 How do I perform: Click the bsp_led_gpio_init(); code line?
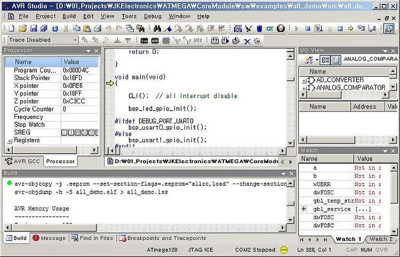(162, 109)
